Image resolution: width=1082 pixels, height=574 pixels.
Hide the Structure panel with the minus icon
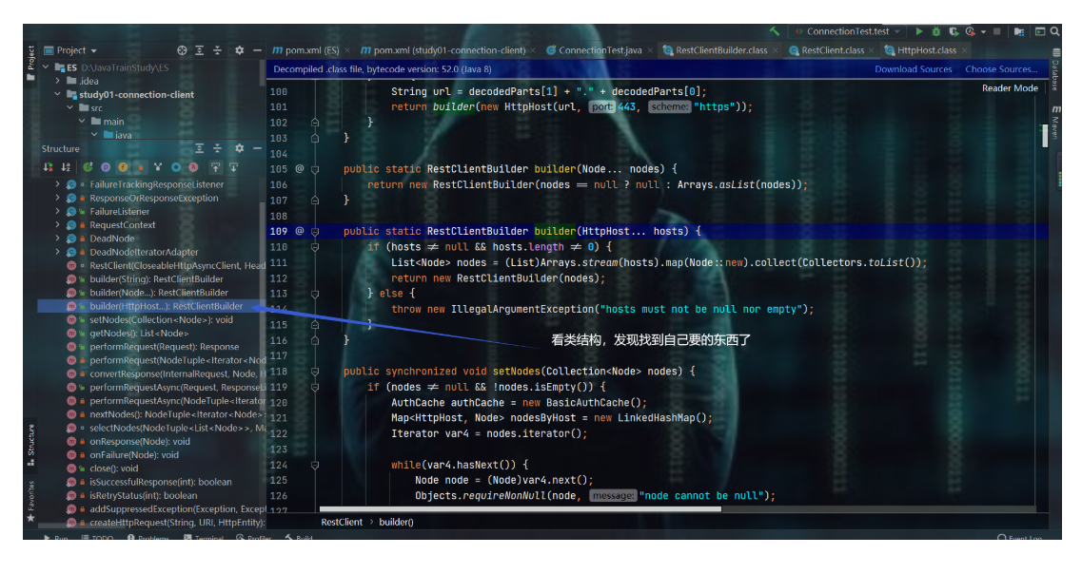(x=257, y=149)
